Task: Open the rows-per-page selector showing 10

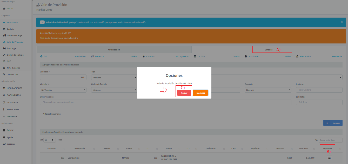Action: coord(50,140)
